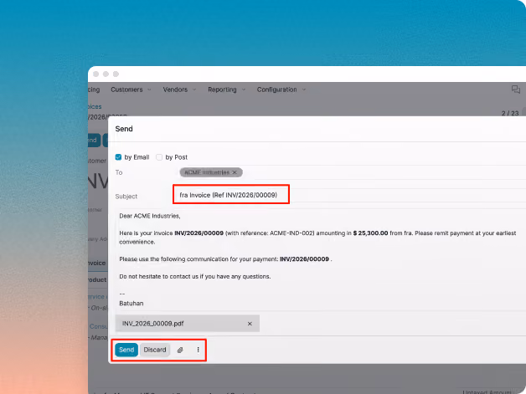Click the $ 25,300.00 amount in email body

(x=370, y=233)
